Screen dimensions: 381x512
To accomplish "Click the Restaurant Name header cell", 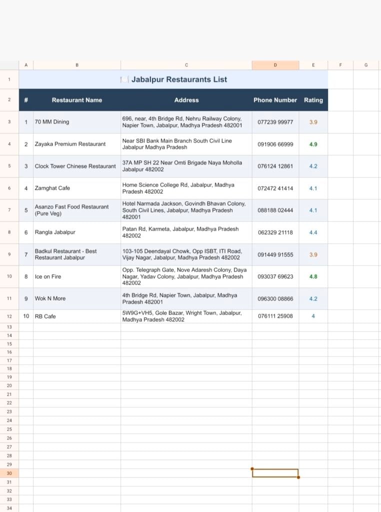I will pyautogui.click(x=77, y=100).
